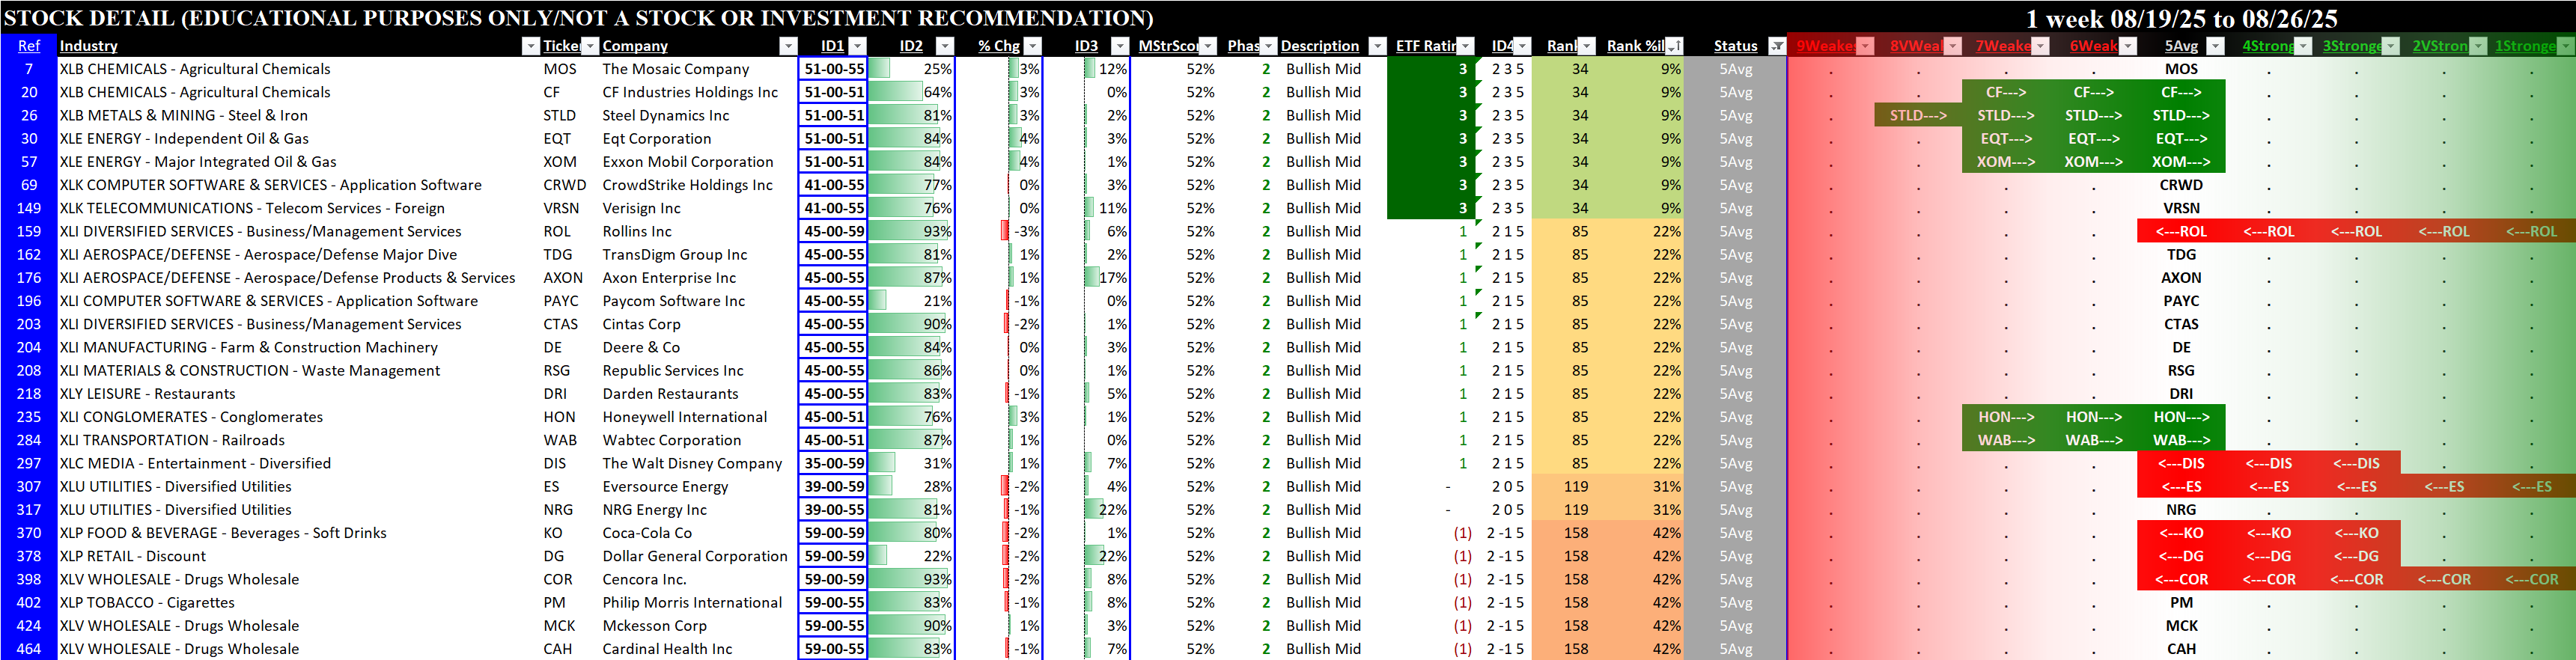Viewport: 2576px width, 660px height.
Task: Click the Rank %ile sorted filter button
Action: [1674, 46]
